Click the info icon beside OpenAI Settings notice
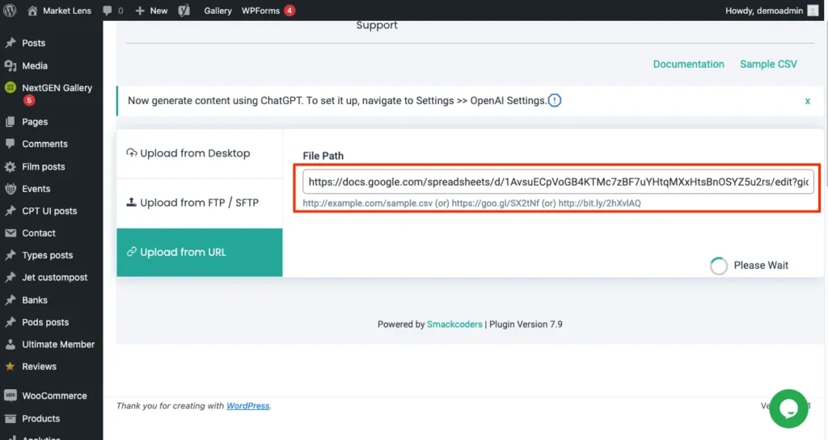Image resolution: width=828 pixels, height=440 pixels. coord(555,101)
